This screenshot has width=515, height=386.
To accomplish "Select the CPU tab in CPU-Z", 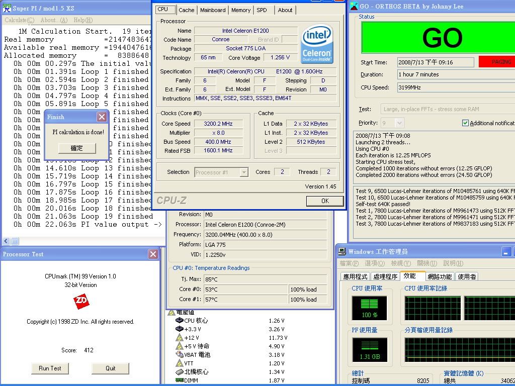I will (165, 10).
